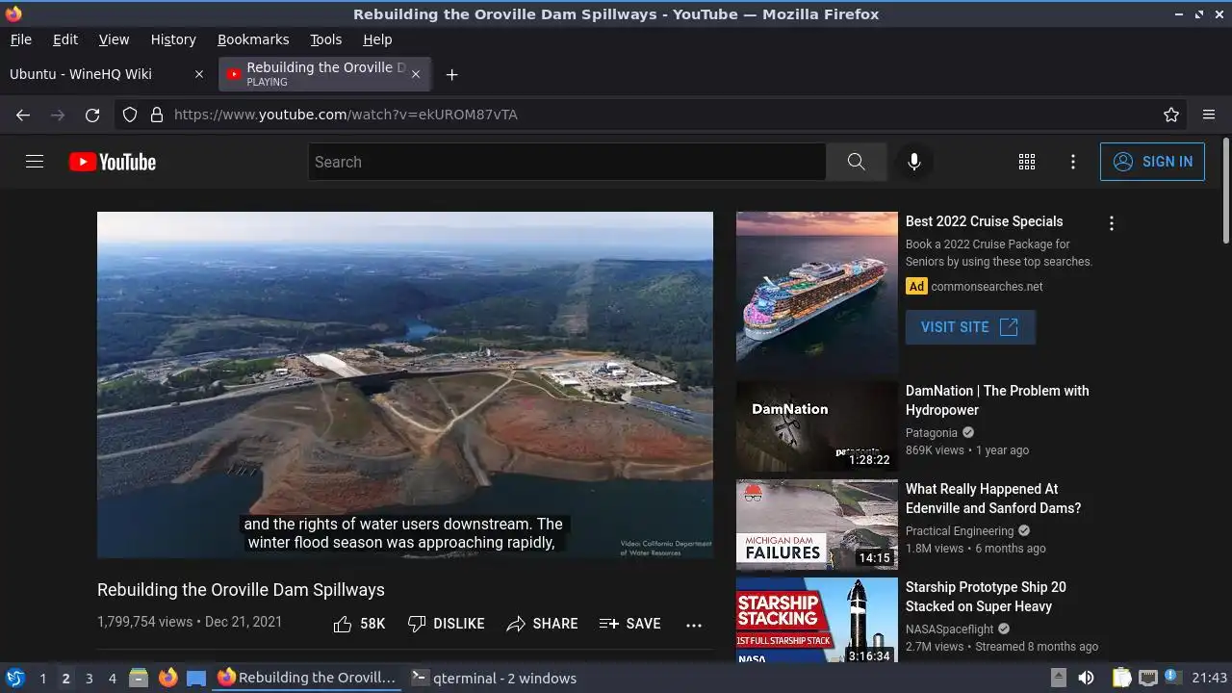Image resolution: width=1232 pixels, height=693 pixels.
Task: Bookmark this page with star icon
Action: click(x=1171, y=115)
